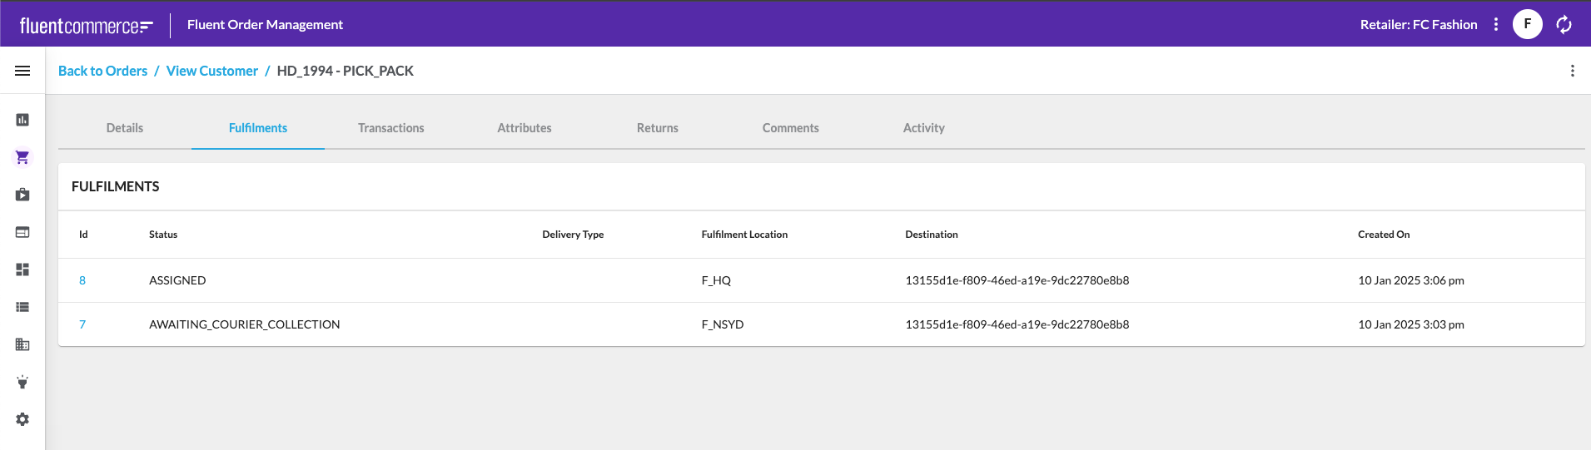Click the lightbulb icon in sidebar
The width and height of the screenshot is (1591, 450).
click(22, 382)
